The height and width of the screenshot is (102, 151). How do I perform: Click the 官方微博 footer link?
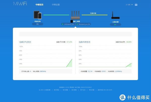[x=65, y=90]
